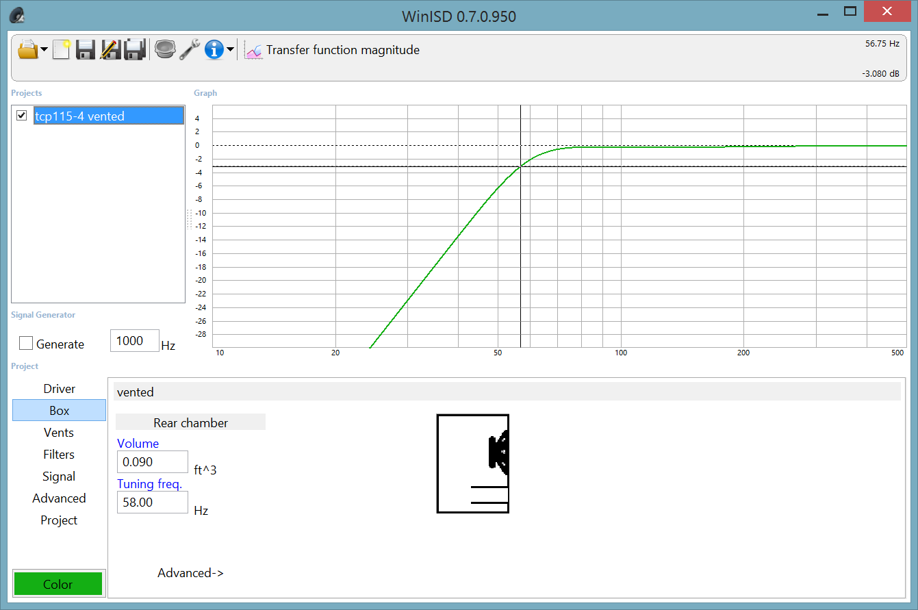This screenshot has height=610, width=918.
Task: Expand the arrow beside the open folder icon
Action: (44, 49)
